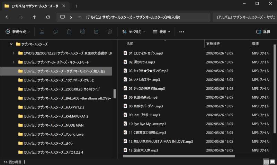Select the [アルバム] サザンオールスターズ tab
This screenshot has height=165, width=277.
(35, 6)
